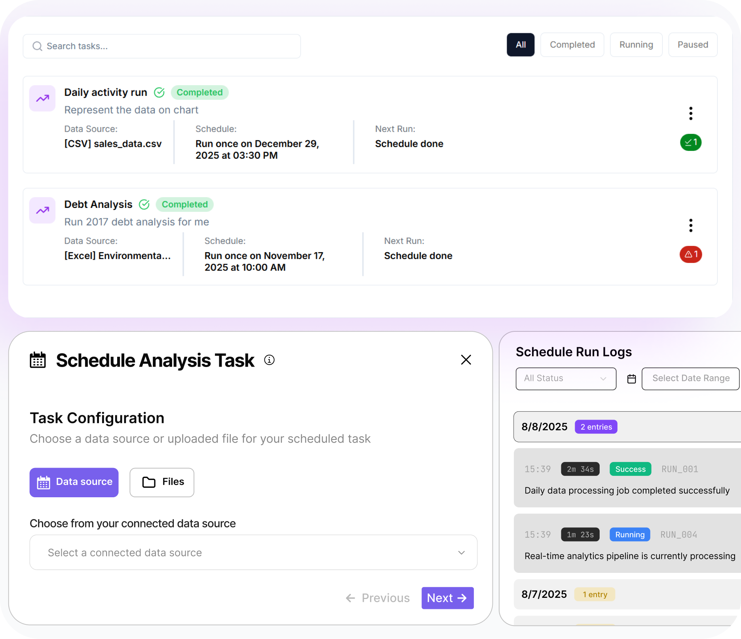Screen dimensions: 741x639
Task: Click the info icon beside Schedule Analysis Task
Action: [x=269, y=360]
